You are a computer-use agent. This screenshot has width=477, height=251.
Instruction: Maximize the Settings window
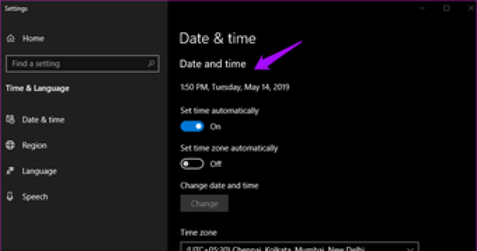(446, 8)
